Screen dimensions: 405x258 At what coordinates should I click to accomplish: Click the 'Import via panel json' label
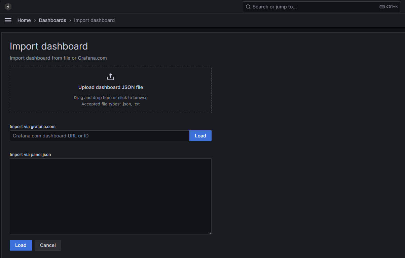coord(30,155)
